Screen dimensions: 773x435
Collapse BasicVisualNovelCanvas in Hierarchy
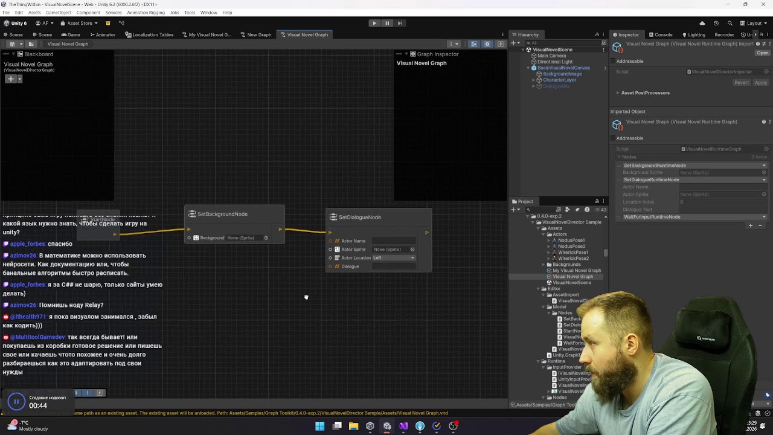pos(528,68)
